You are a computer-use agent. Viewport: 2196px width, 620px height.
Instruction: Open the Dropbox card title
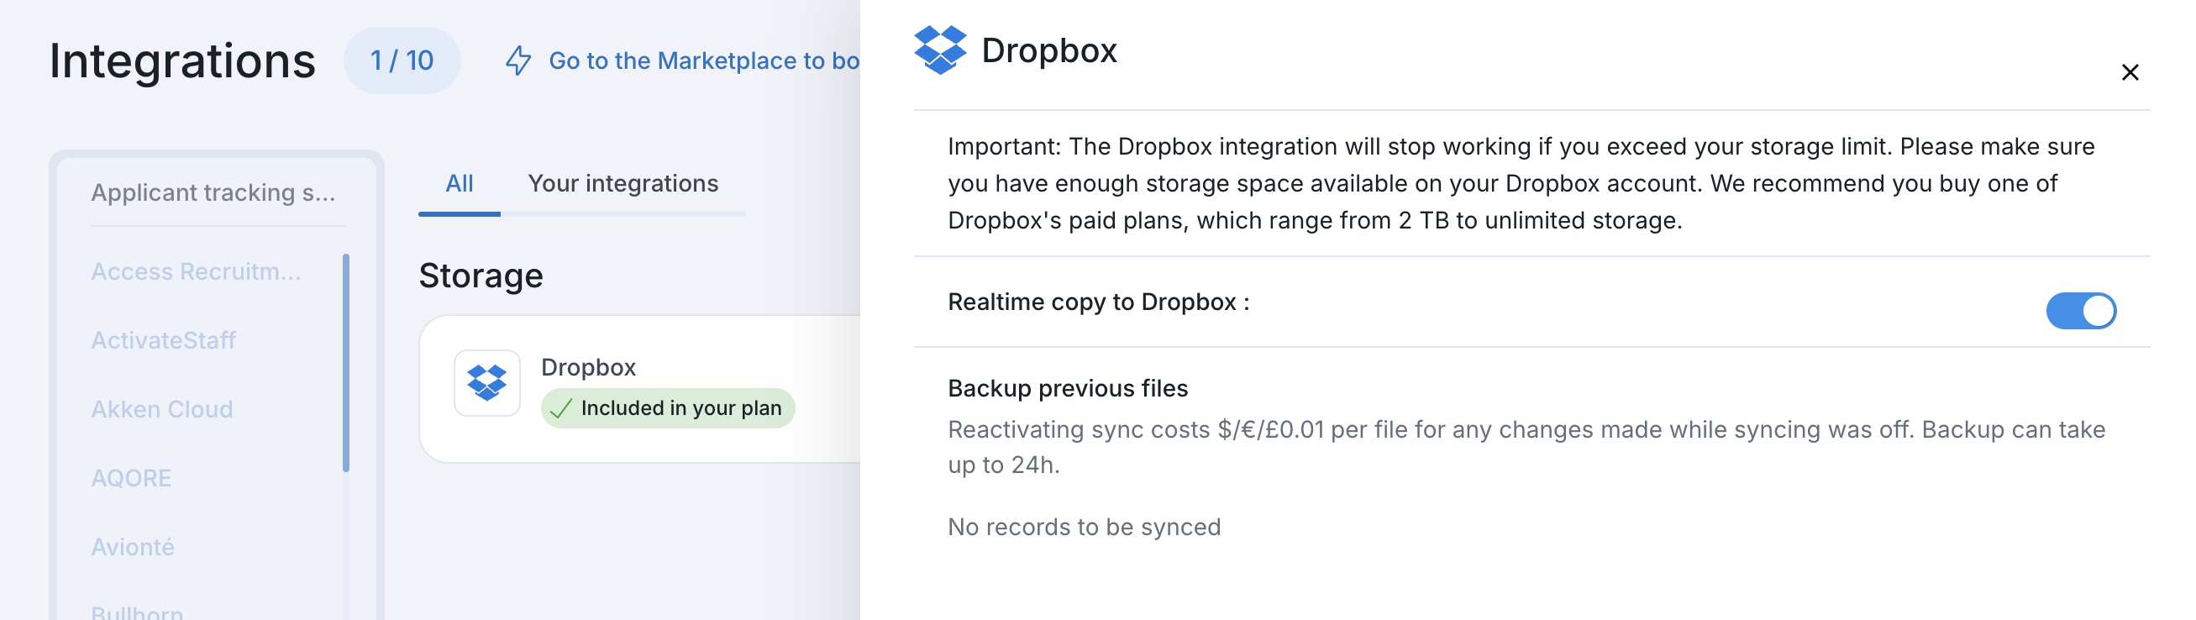click(588, 368)
